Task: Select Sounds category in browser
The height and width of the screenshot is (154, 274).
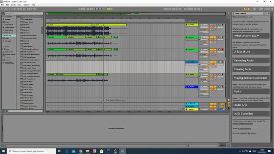Action: pos(8,19)
